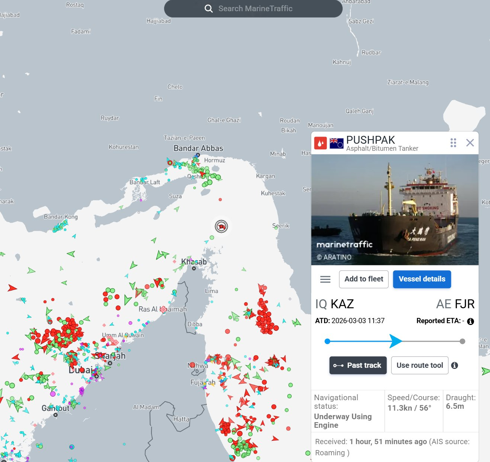Click the info icon beside Use route tool
This screenshot has width=490, height=462.
pyautogui.click(x=455, y=366)
